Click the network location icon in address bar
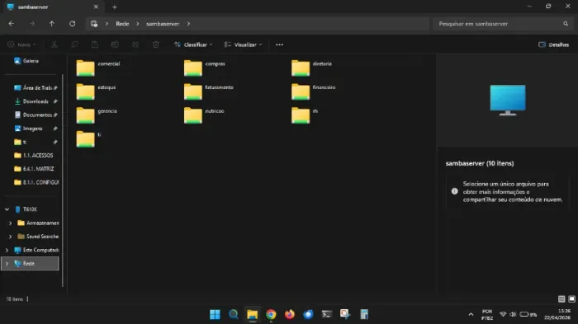The height and width of the screenshot is (324, 578). click(94, 24)
